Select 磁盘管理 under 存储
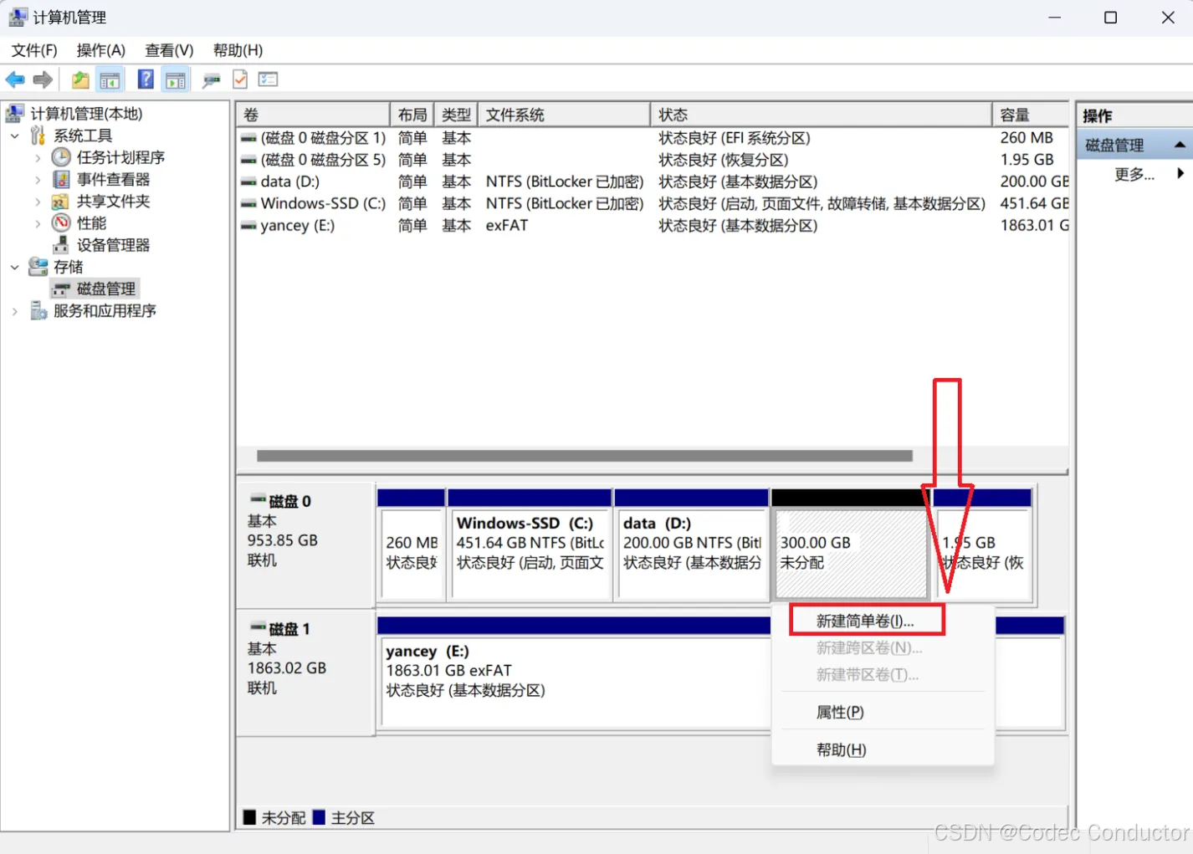Screen dimensions: 1193x854 (105, 289)
